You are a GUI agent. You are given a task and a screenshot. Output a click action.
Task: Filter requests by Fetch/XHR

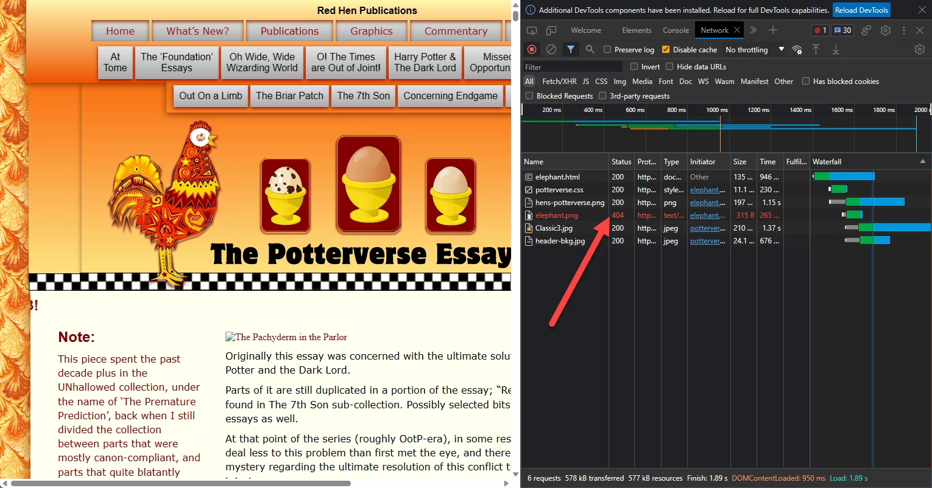tap(559, 81)
